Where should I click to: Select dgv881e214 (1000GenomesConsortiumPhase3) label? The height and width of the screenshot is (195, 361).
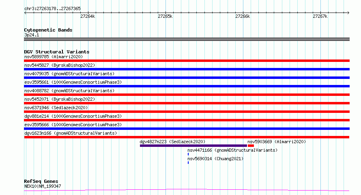73,116
